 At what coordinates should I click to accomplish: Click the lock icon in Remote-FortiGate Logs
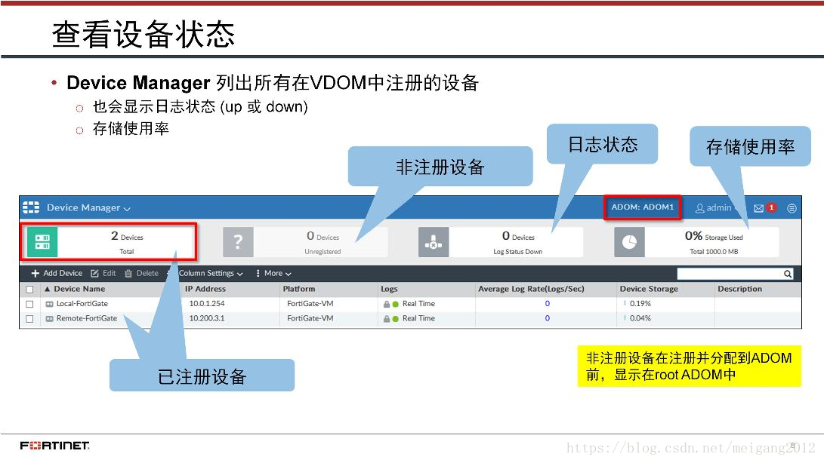(387, 319)
